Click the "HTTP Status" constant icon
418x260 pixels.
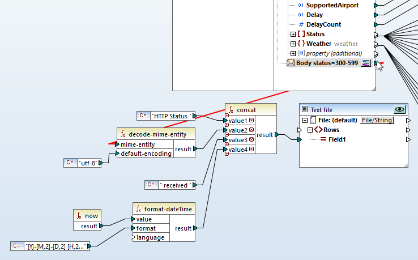(x=143, y=116)
